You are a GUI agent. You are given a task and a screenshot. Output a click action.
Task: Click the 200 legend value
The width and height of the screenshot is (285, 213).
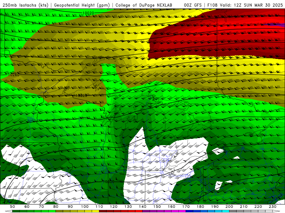229,207
